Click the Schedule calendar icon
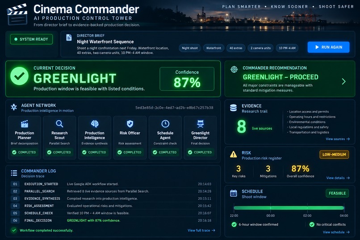360x240 pixels. (234, 193)
